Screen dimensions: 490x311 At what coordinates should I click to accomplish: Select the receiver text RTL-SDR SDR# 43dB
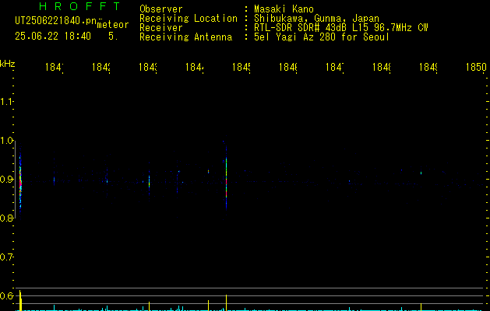pos(300,28)
